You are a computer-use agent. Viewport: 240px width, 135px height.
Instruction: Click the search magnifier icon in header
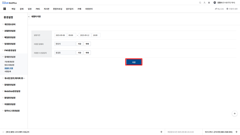(200, 2)
